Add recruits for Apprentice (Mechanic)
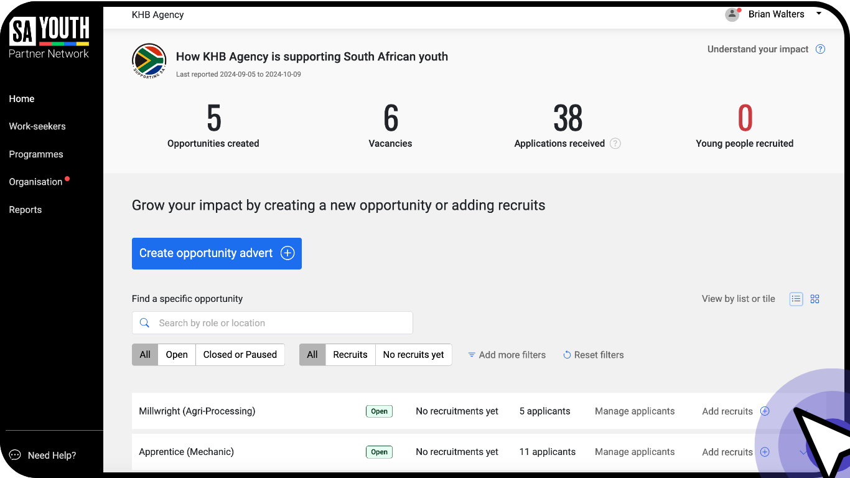Image resolution: width=850 pixels, height=478 pixels. [727, 452]
